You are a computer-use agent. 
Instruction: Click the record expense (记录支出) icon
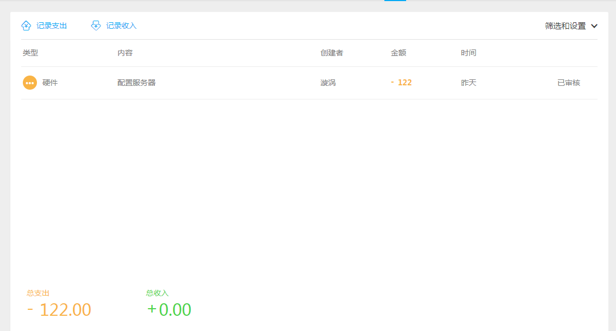coord(26,26)
